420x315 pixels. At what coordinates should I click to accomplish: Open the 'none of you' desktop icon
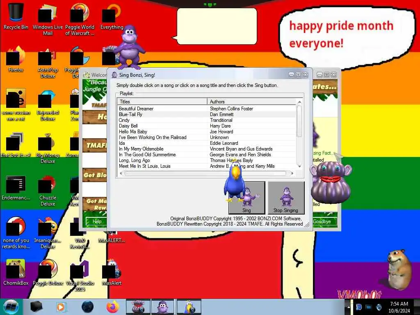[16, 233]
